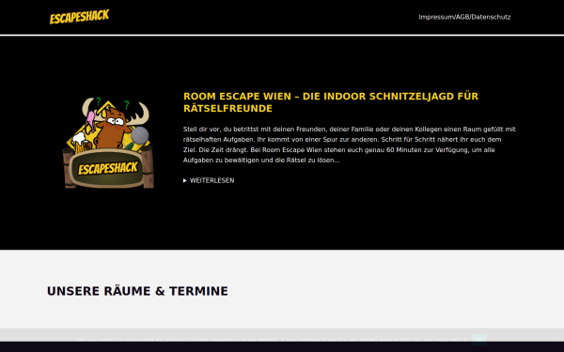Click the EscapeShack logo in the header
564x352 pixels.
click(79, 17)
